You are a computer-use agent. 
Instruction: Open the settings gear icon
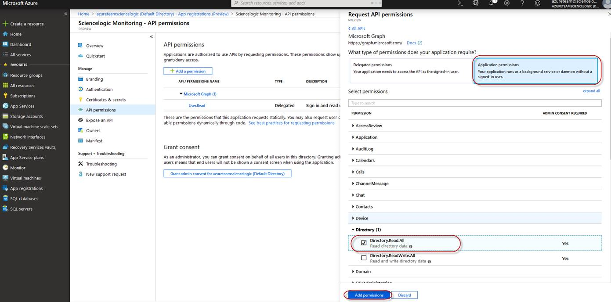[x=507, y=3]
